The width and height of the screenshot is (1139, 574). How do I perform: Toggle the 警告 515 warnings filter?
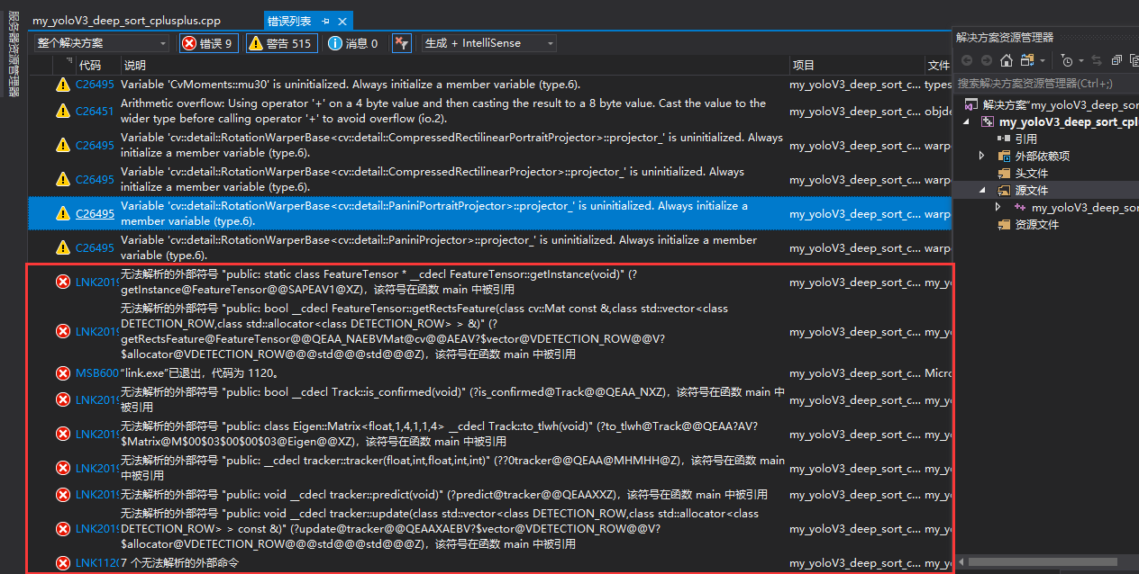tap(280, 43)
